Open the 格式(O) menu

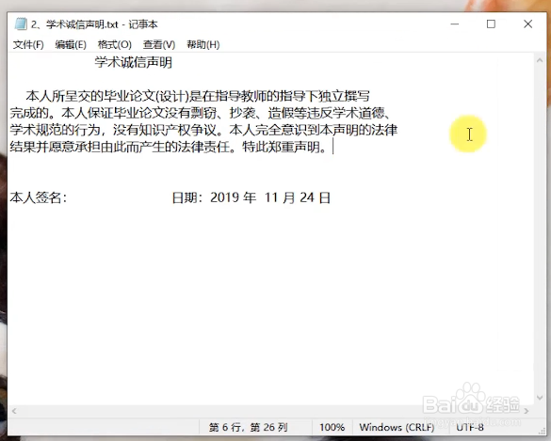tap(115, 44)
